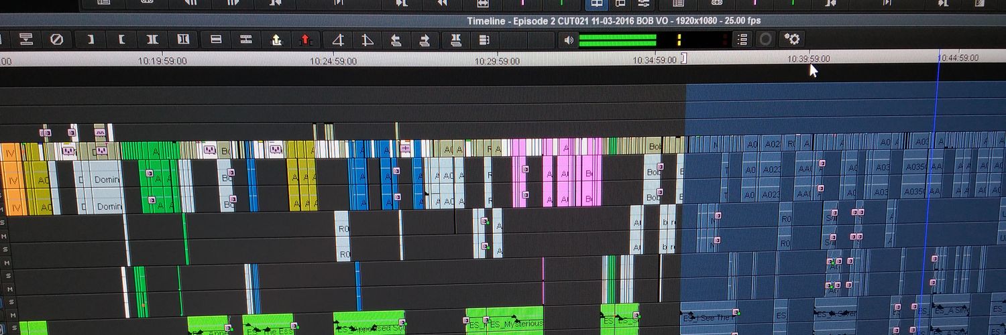Click the Head Fade triangle button
The image size is (1006, 335).
339,40
